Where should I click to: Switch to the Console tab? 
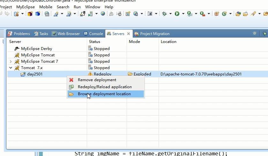tap(93, 34)
